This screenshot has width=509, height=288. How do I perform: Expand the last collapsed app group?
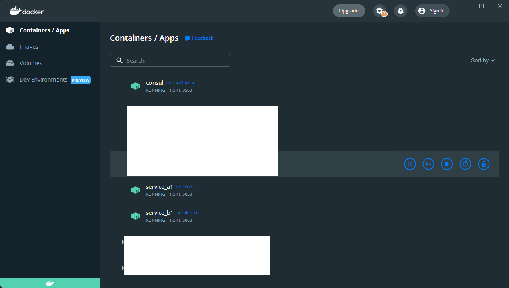click(123, 268)
